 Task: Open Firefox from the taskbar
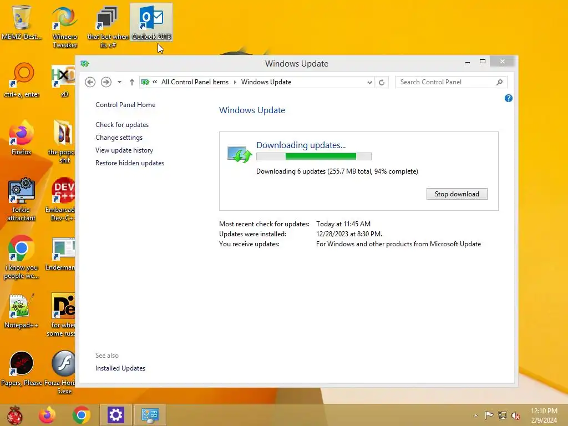[47, 415]
